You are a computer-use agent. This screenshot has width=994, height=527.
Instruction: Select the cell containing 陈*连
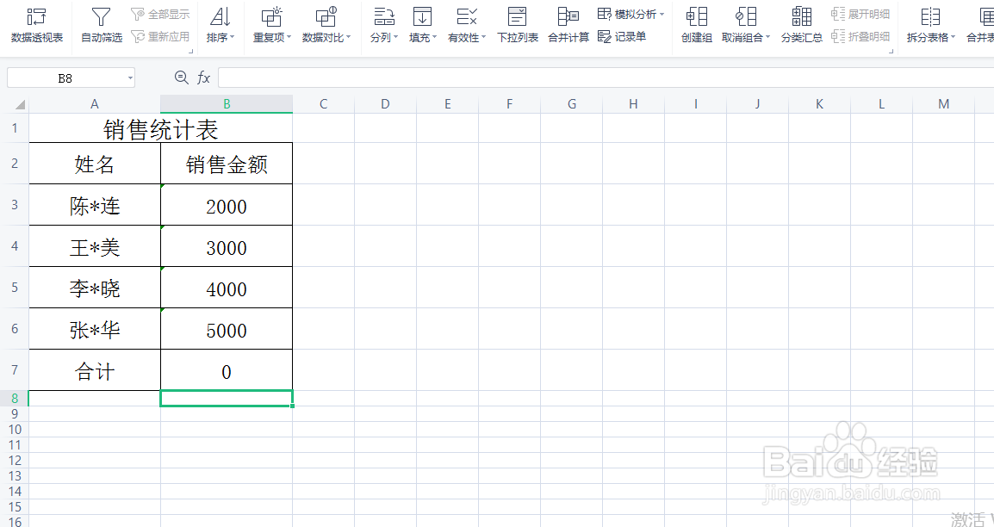pos(95,205)
